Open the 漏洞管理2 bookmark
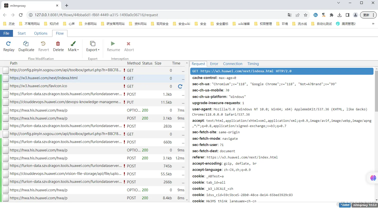This screenshot has width=378, height=208. (x=346, y=24)
